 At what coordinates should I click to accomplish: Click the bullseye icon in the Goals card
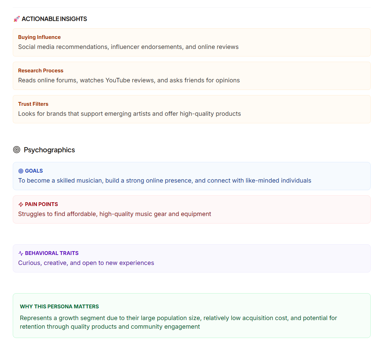[x=21, y=171]
